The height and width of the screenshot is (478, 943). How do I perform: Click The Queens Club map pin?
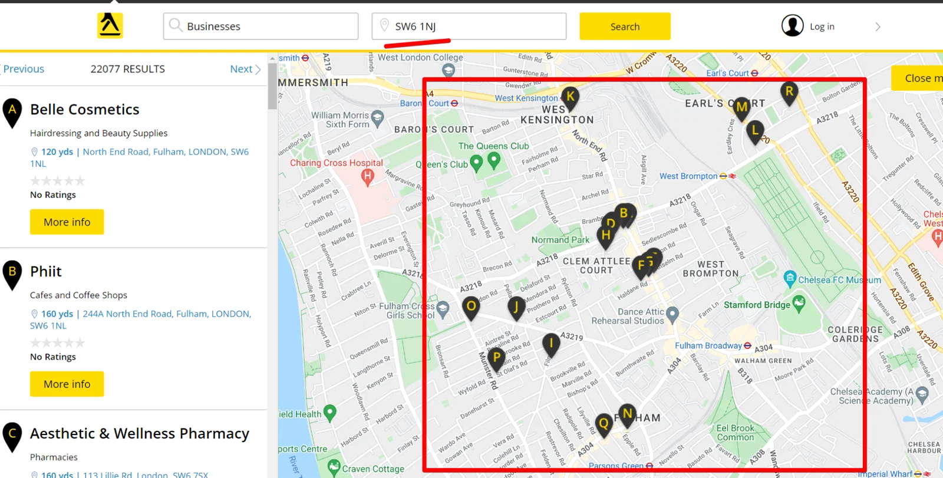click(494, 160)
